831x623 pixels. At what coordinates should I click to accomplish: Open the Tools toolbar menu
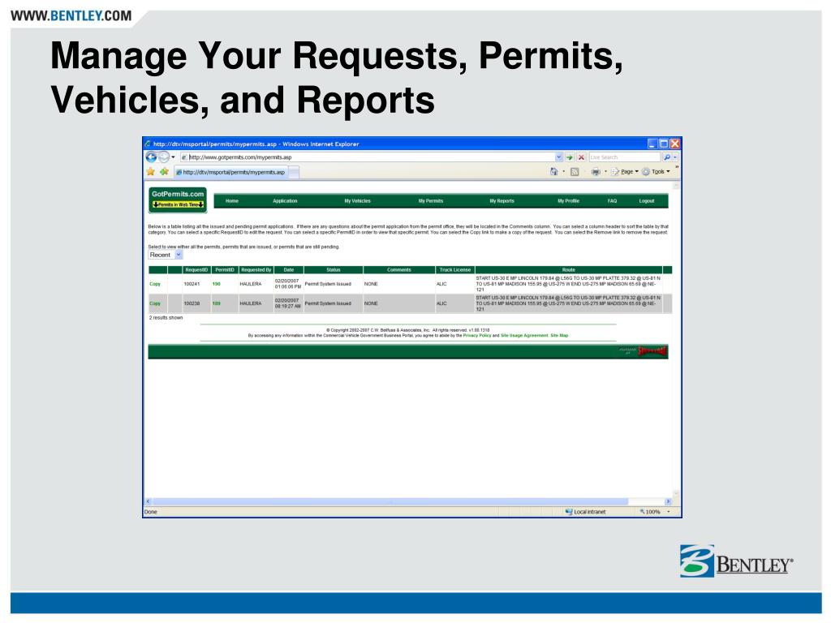[x=656, y=172]
